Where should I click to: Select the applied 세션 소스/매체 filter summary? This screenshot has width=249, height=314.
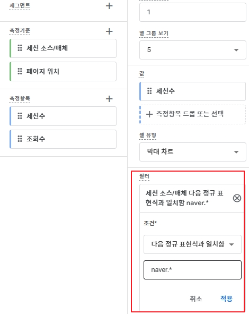click(x=184, y=198)
